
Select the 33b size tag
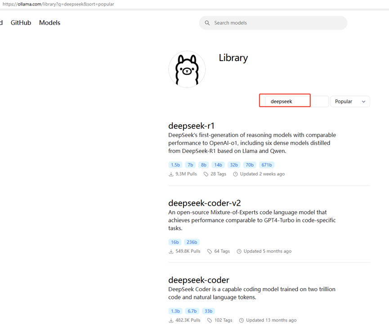(x=208, y=311)
